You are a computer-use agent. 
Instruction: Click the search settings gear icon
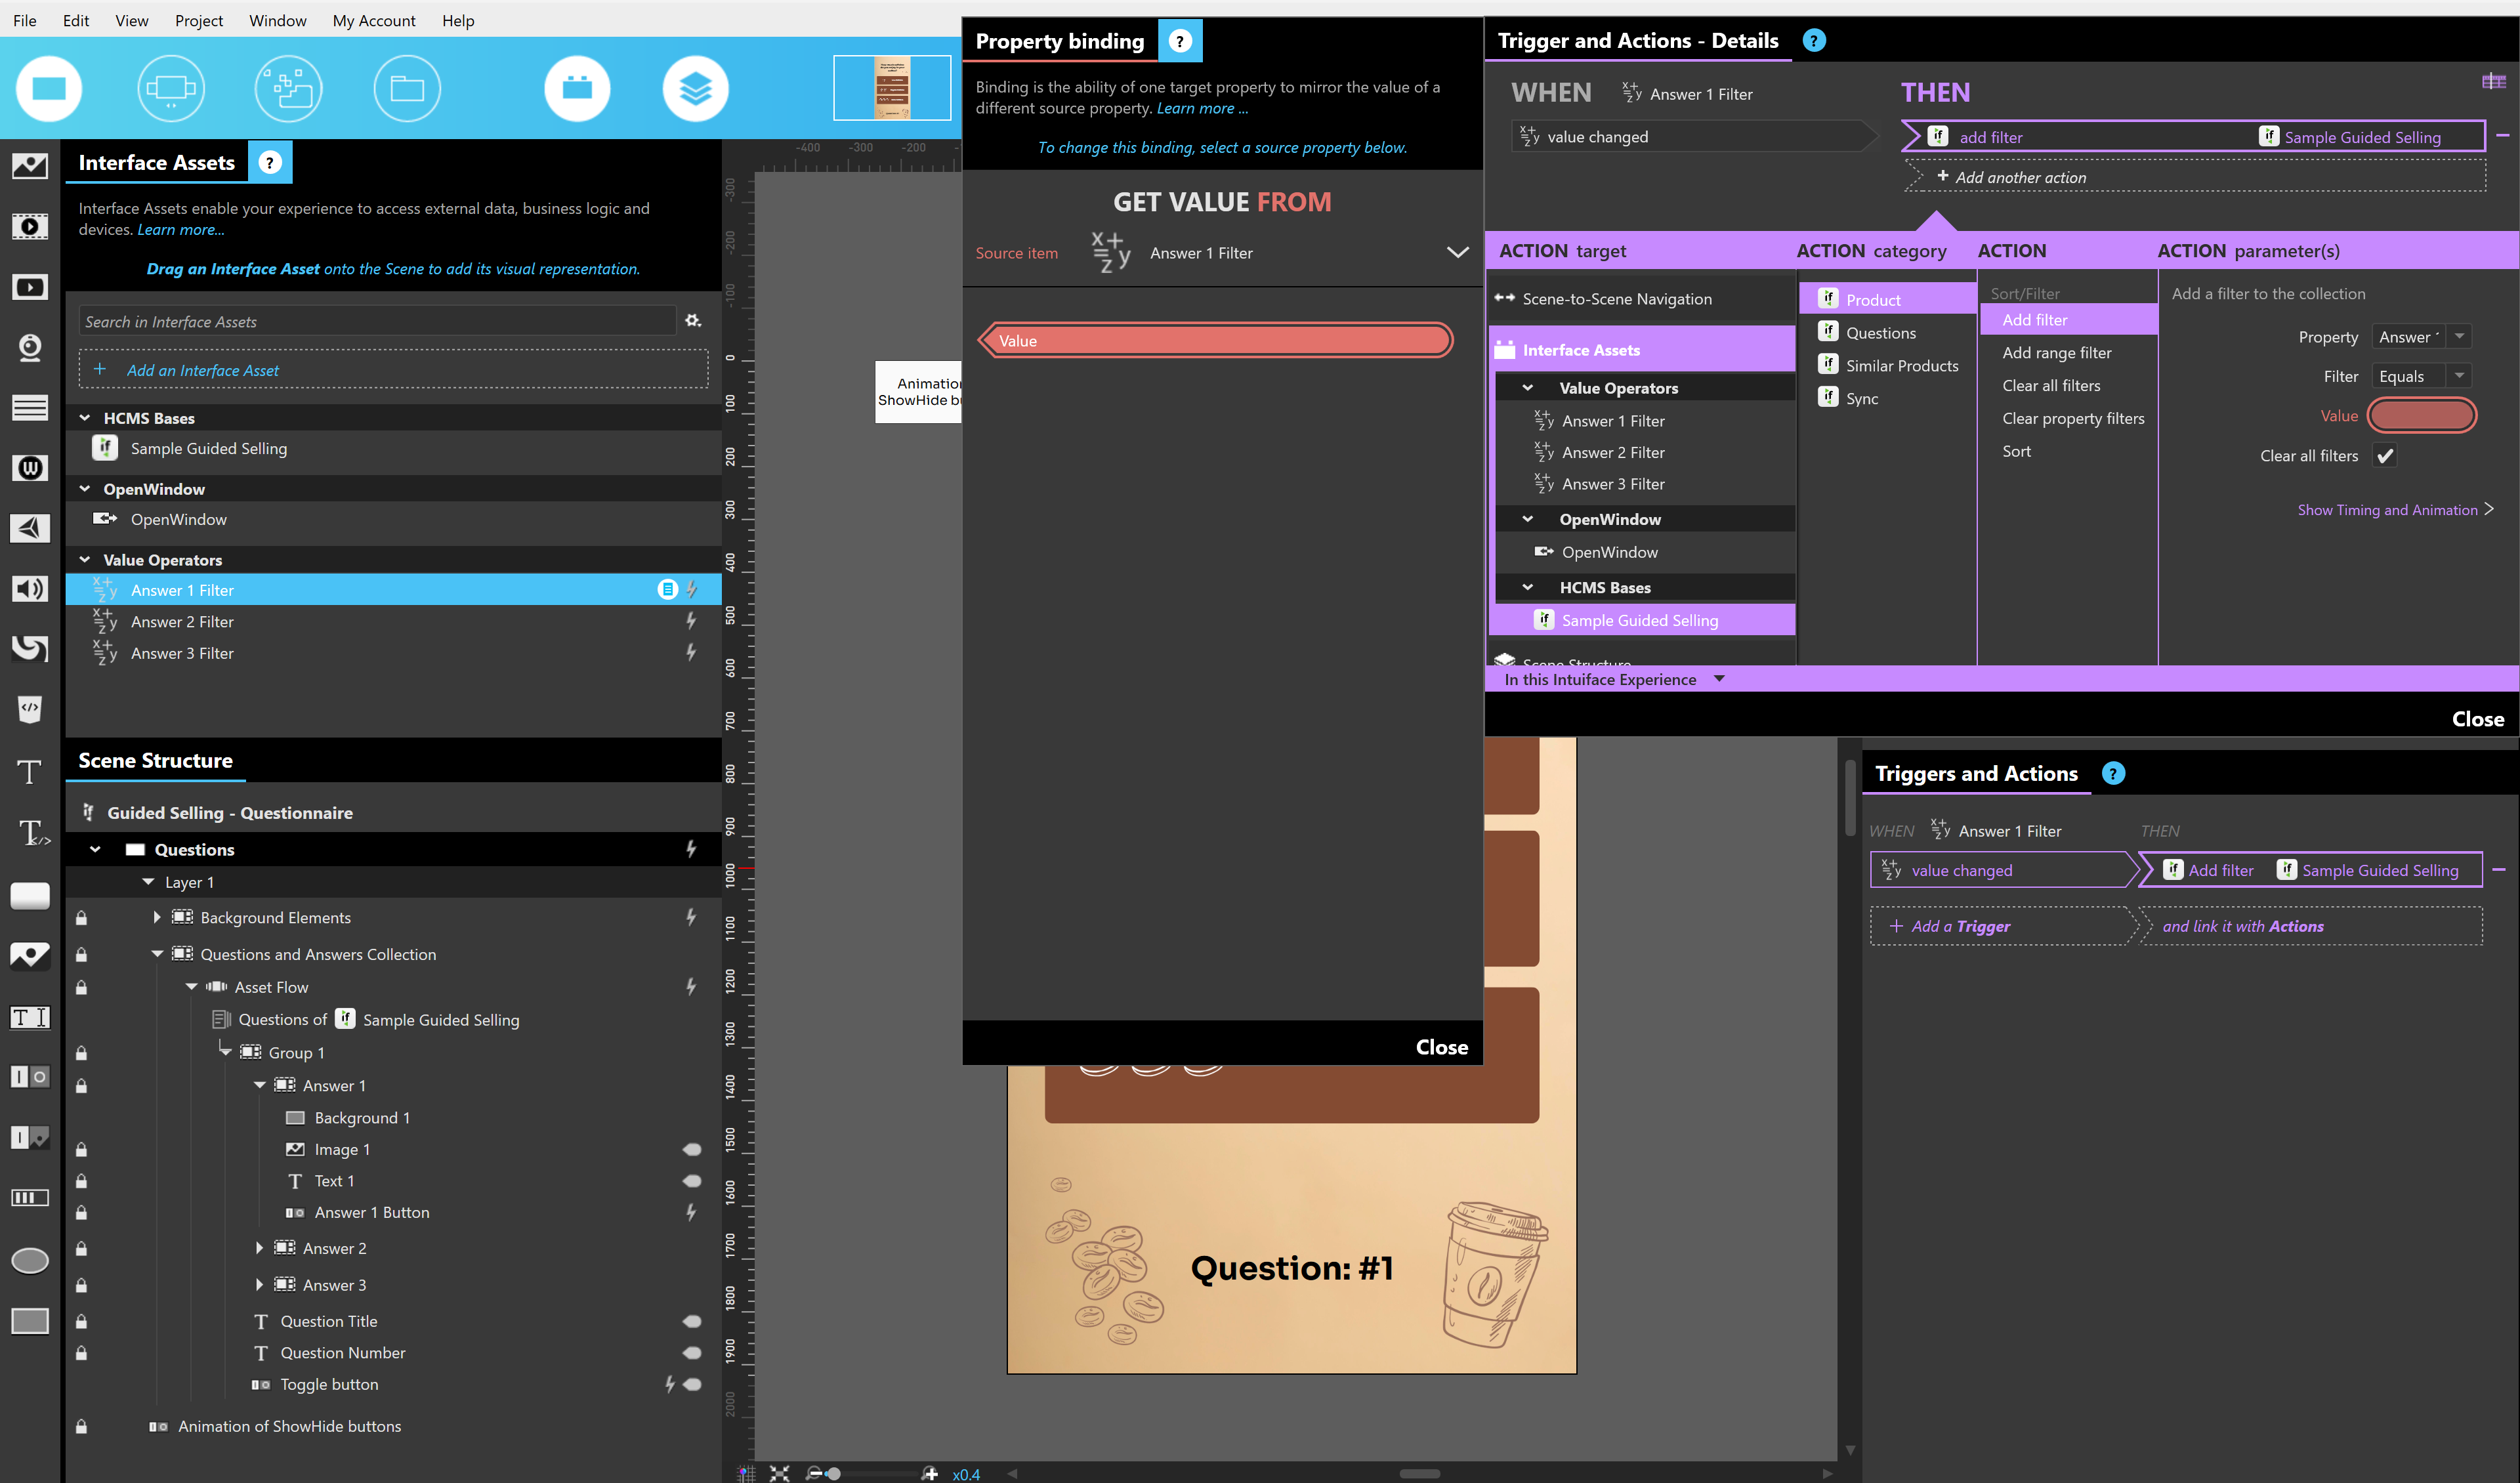click(x=693, y=321)
